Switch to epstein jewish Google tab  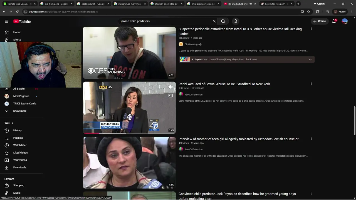click(93, 4)
